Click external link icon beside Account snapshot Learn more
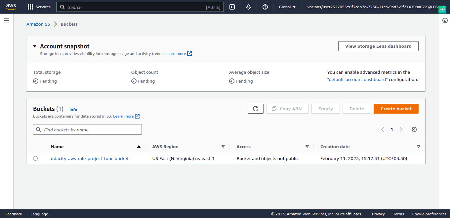450x218 pixels. coord(189,54)
